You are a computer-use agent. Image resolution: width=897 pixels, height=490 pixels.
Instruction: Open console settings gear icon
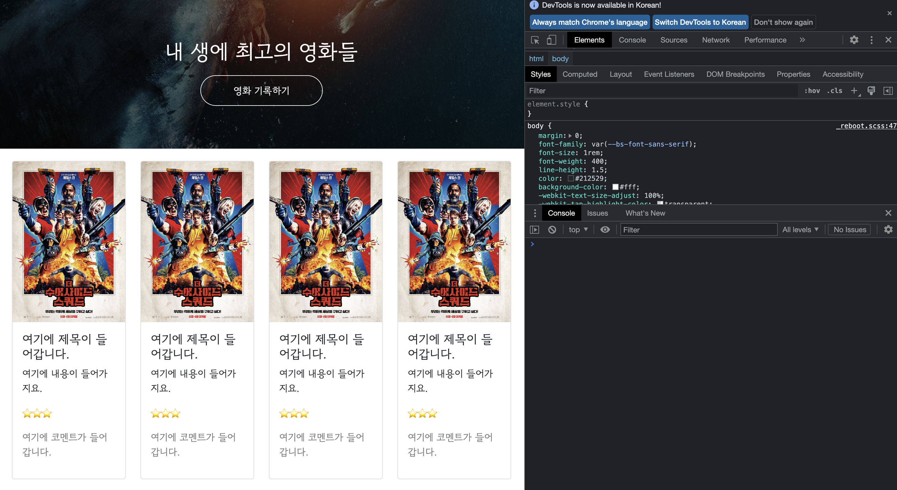point(888,230)
